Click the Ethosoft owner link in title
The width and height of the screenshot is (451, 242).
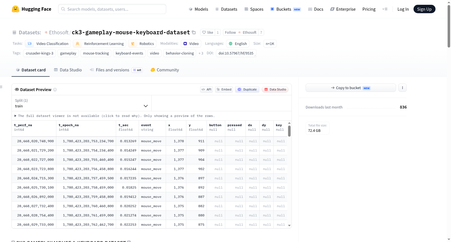click(x=59, y=32)
